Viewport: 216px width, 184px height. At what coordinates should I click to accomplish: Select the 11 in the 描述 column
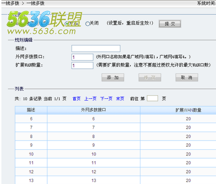click(x=31, y=163)
